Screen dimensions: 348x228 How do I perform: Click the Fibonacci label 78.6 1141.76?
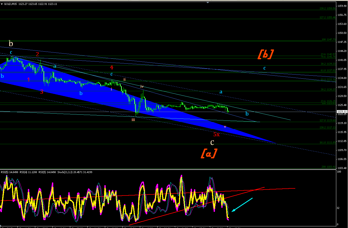(328, 57)
